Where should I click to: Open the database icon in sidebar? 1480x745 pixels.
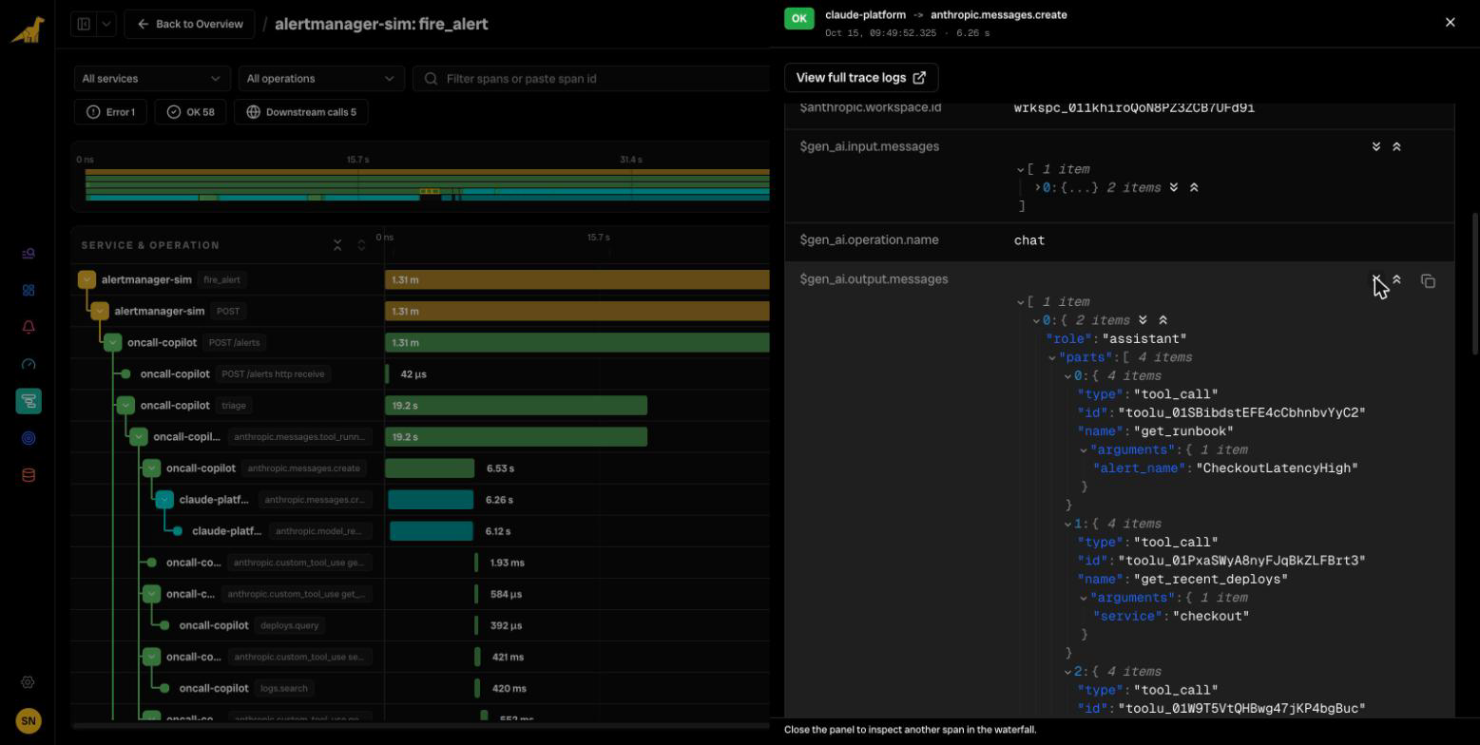[29, 476]
